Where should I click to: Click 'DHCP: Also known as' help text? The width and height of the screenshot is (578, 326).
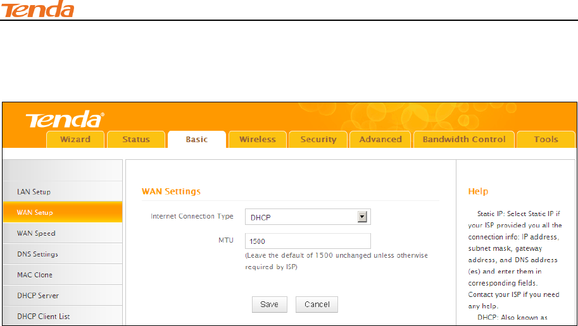click(512, 318)
